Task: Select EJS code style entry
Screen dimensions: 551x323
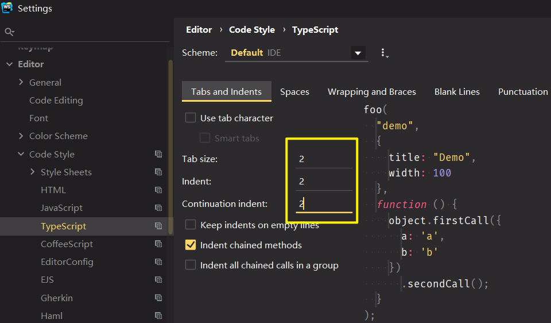Action: point(47,280)
